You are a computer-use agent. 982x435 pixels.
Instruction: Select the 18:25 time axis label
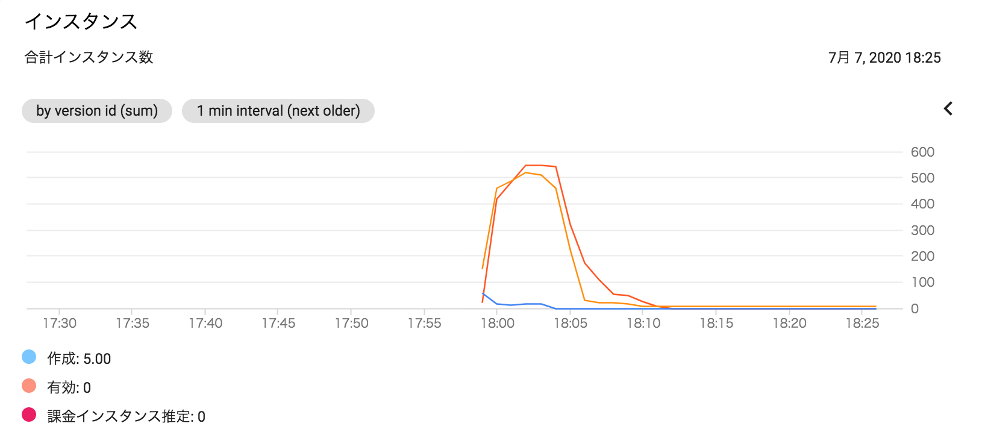click(x=862, y=324)
